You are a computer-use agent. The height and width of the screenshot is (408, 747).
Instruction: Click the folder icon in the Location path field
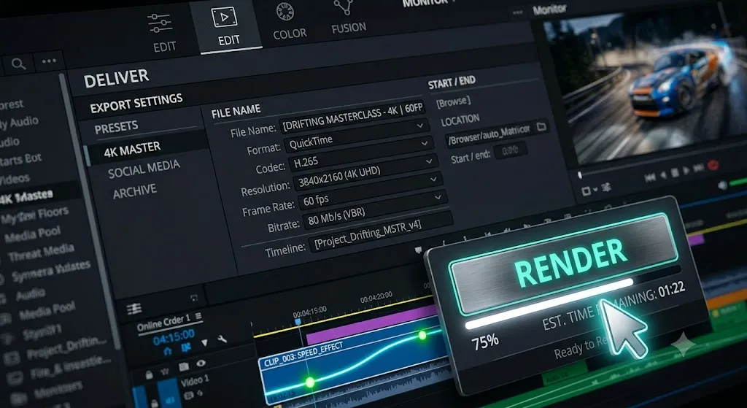tap(541, 127)
